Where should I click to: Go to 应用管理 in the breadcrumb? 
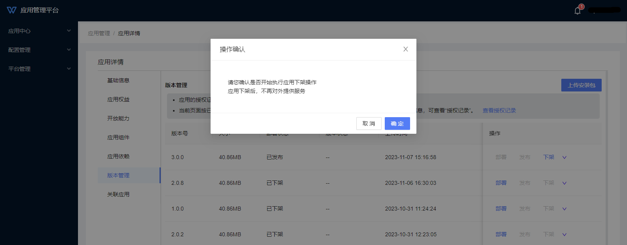[99, 33]
